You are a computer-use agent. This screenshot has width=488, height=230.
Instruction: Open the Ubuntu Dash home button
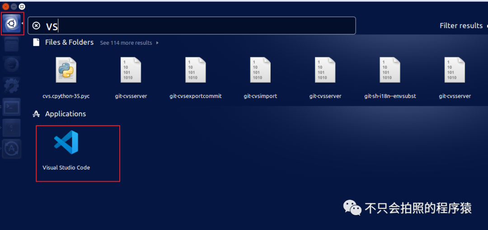point(12,23)
